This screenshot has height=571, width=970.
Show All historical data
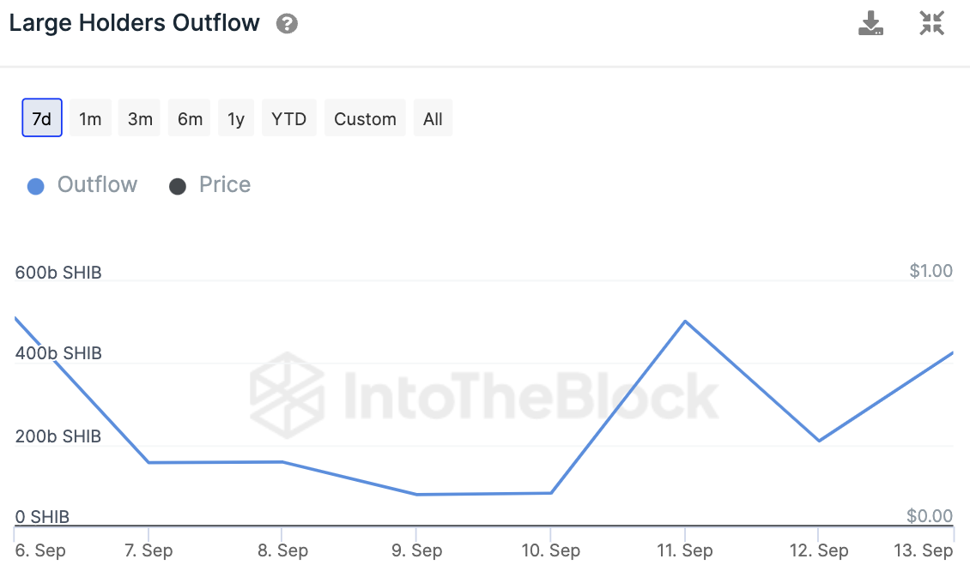pyautogui.click(x=433, y=118)
